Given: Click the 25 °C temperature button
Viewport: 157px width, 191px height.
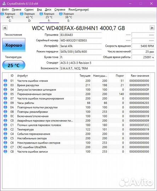Looking at the screenshot, I should [x=14, y=65].
